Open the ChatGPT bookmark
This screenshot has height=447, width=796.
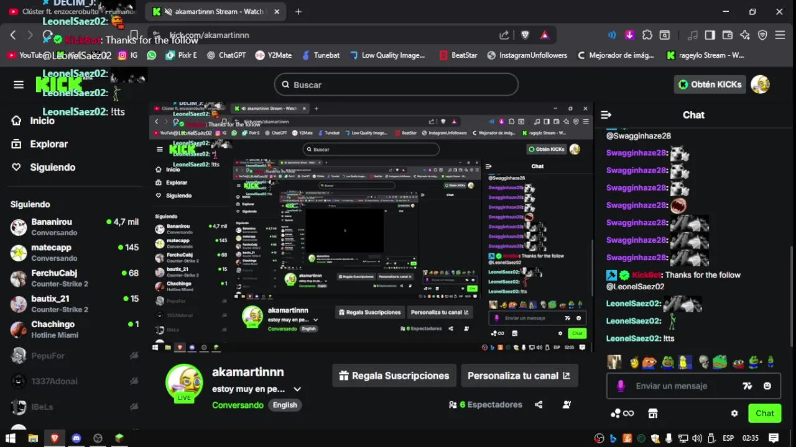(226, 55)
